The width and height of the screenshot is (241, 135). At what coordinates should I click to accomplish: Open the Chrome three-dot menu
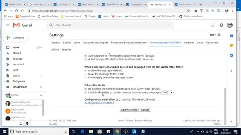tap(232, 11)
